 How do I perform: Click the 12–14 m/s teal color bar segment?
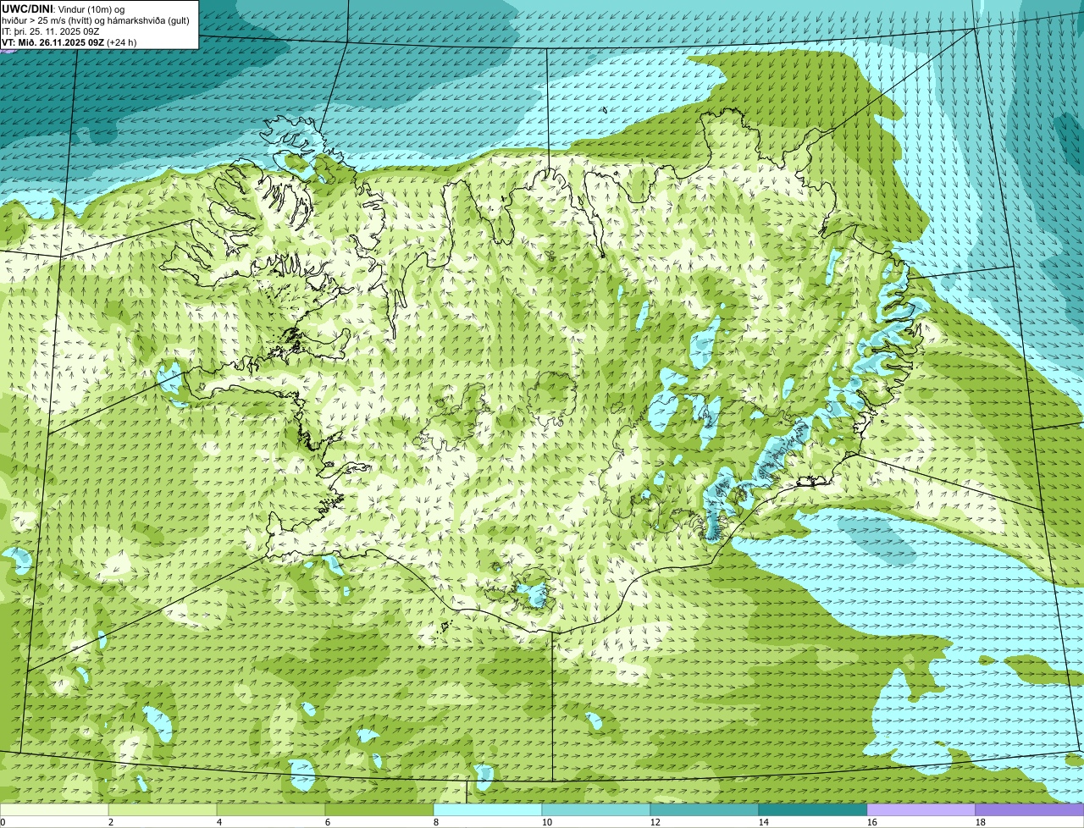[705, 809]
